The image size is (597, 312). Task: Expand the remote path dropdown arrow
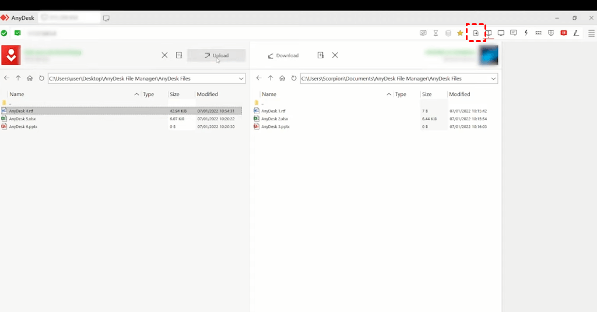(x=493, y=79)
